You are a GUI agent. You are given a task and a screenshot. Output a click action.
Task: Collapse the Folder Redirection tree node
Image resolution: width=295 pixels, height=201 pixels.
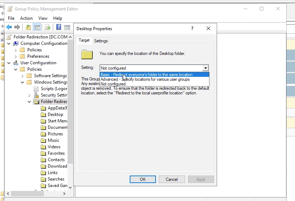tap(29, 102)
